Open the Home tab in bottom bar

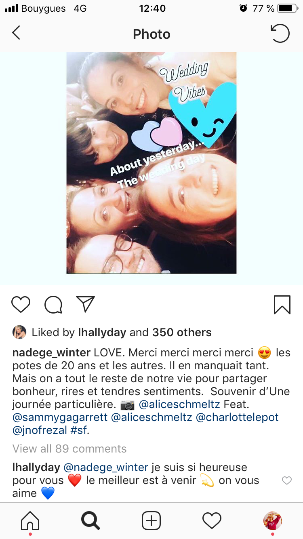pos(30,520)
